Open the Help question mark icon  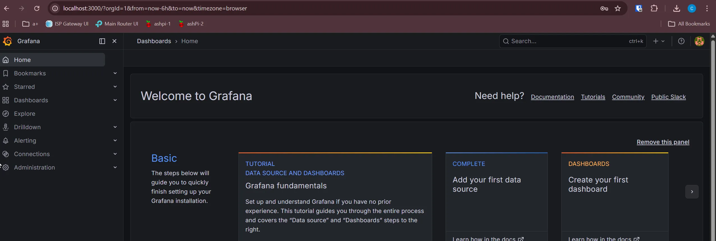pyautogui.click(x=681, y=41)
